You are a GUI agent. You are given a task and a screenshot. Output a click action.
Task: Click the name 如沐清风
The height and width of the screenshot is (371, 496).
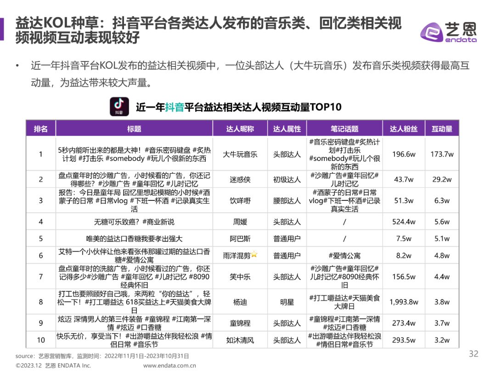pos(240,340)
